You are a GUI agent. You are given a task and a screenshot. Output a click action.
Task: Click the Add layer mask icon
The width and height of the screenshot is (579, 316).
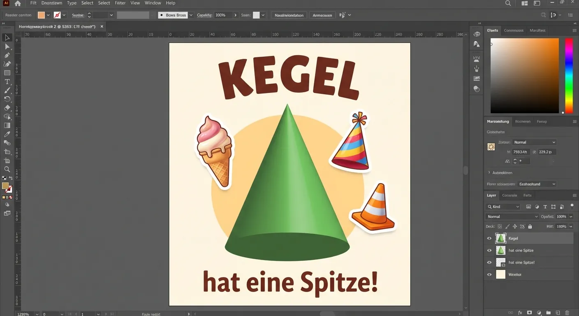click(530, 312)
